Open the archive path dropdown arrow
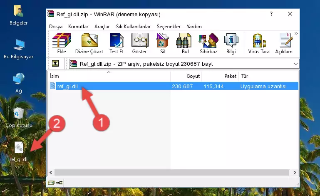Screen dimensions: 320x196 [295, 64]
